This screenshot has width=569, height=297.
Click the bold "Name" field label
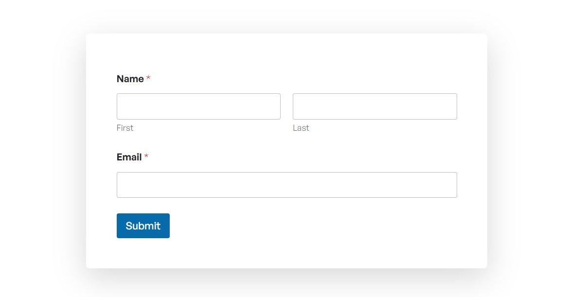[130, 79]
